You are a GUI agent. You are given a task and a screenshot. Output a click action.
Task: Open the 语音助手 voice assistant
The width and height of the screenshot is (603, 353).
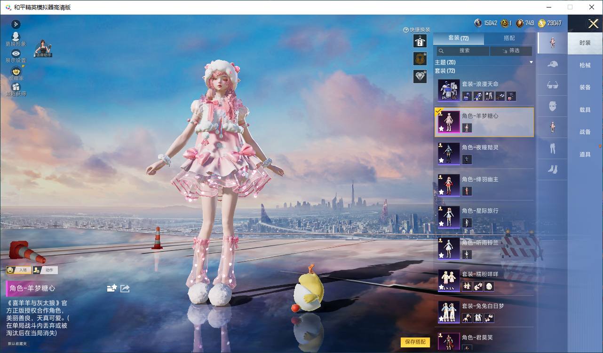43,48
